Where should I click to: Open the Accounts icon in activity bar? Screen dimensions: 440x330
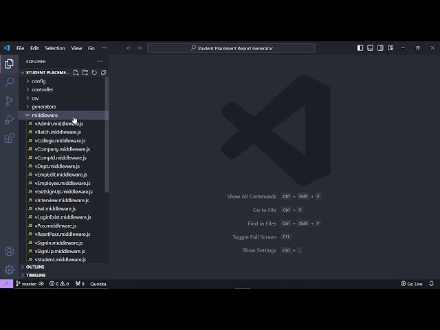click(x=9, y=251)
